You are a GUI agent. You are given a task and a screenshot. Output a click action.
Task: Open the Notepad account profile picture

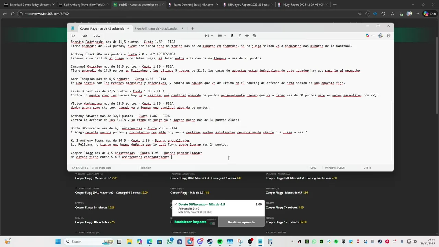(x=380, y=36)
